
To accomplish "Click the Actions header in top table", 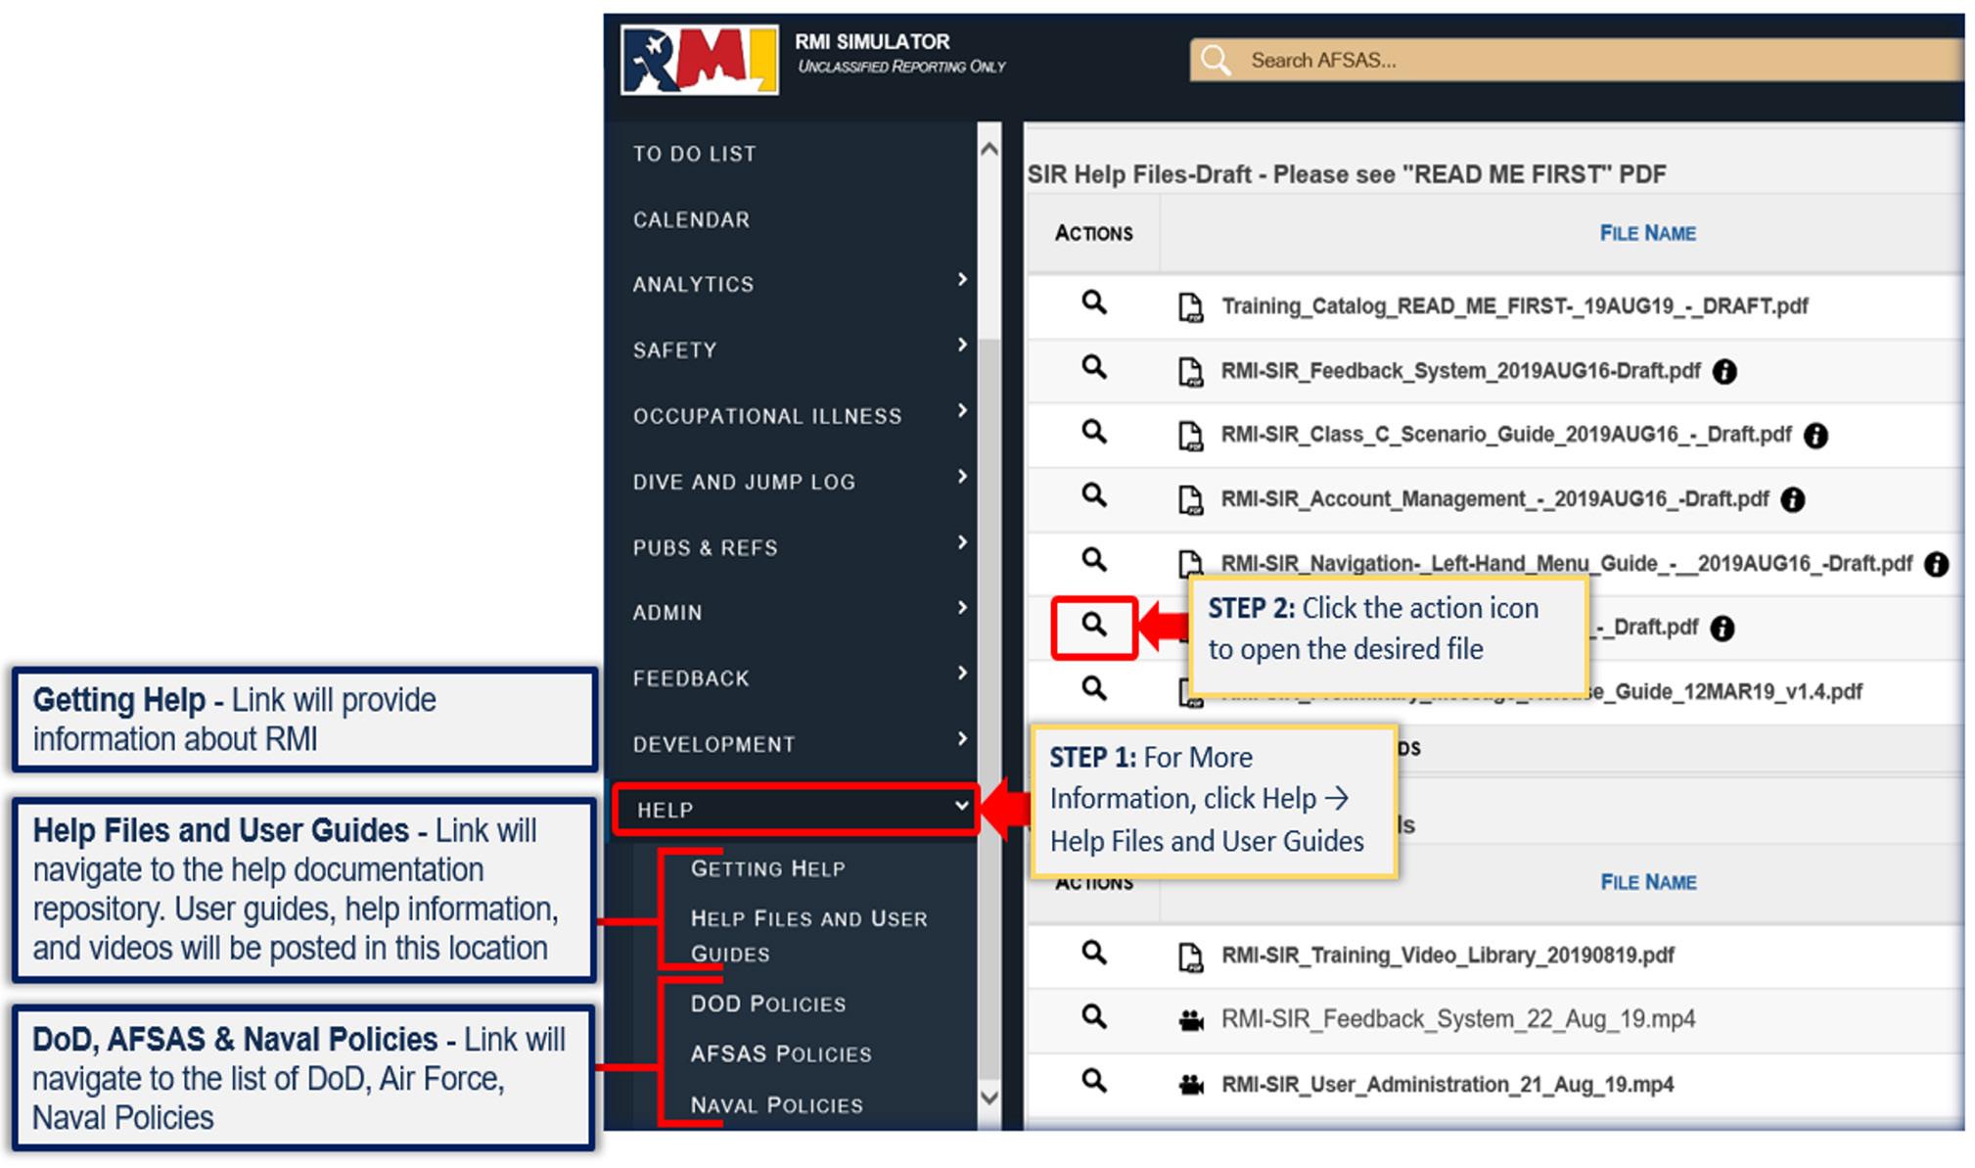I will coord(1093,233).
